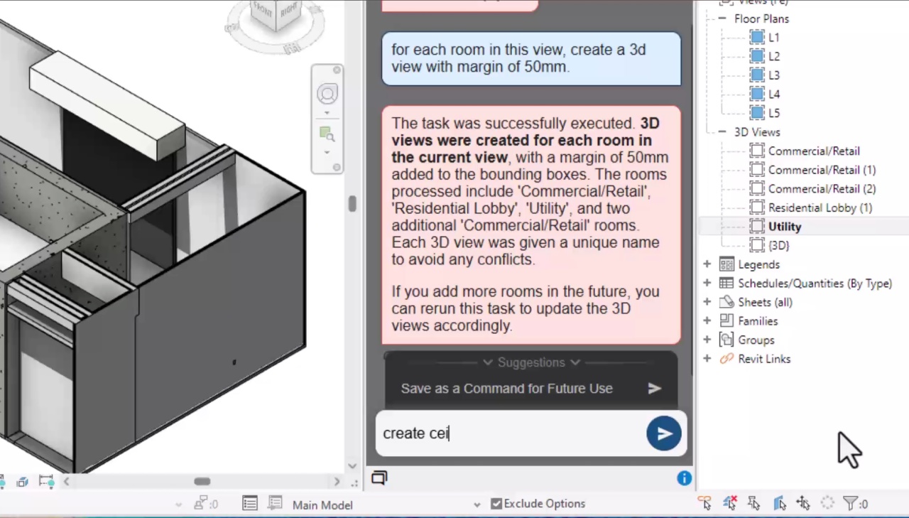Send the typed chat message

tap(664, 433)
